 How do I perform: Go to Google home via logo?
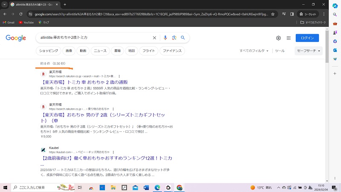pyautogui.click(x=16, y=38)
